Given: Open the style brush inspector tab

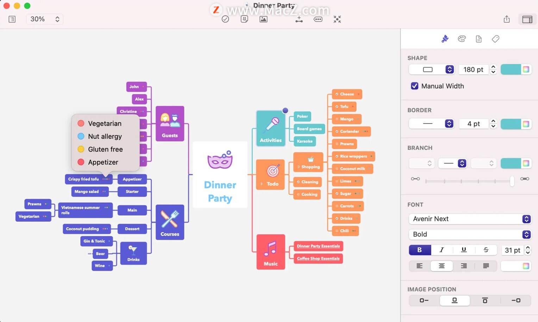Looking at the screenshot, I should (445, 39).
